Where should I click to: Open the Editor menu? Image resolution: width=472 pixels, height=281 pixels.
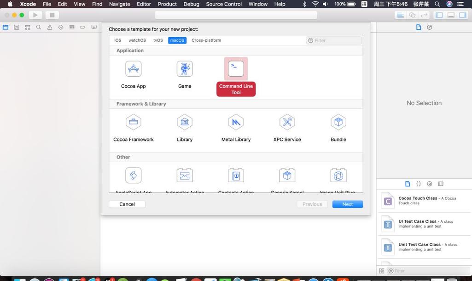point(144,4)
